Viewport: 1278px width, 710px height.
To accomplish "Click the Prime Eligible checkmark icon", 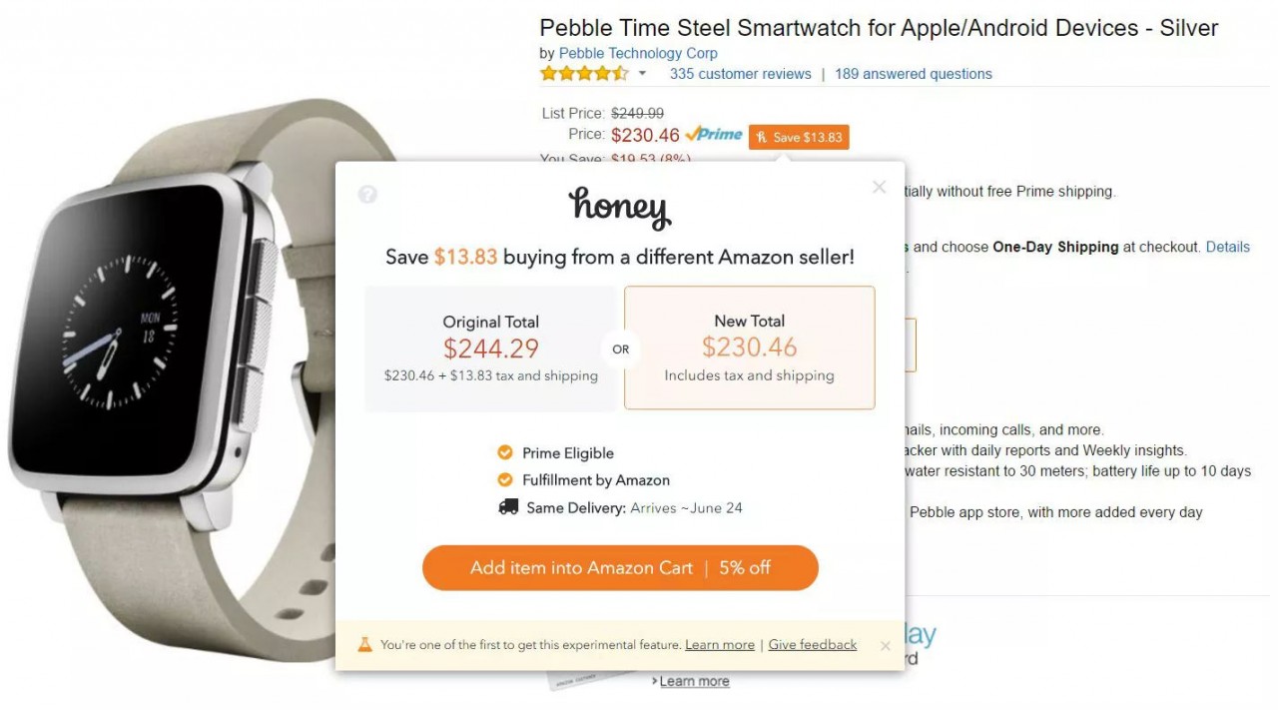I will click(x=505, y=452).
